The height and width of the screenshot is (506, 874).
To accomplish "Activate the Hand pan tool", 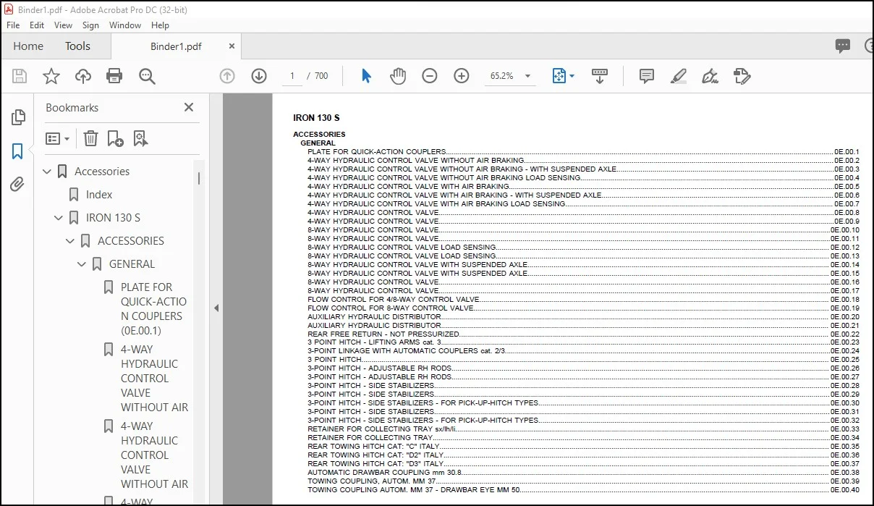I will point(398,76).
